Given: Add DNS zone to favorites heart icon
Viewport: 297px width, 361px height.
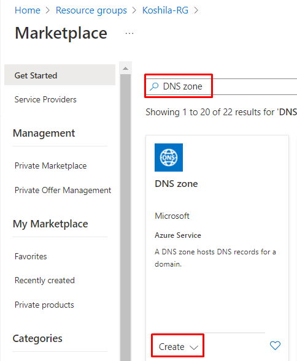Looking at the screenshot, I should pos(275,345).
